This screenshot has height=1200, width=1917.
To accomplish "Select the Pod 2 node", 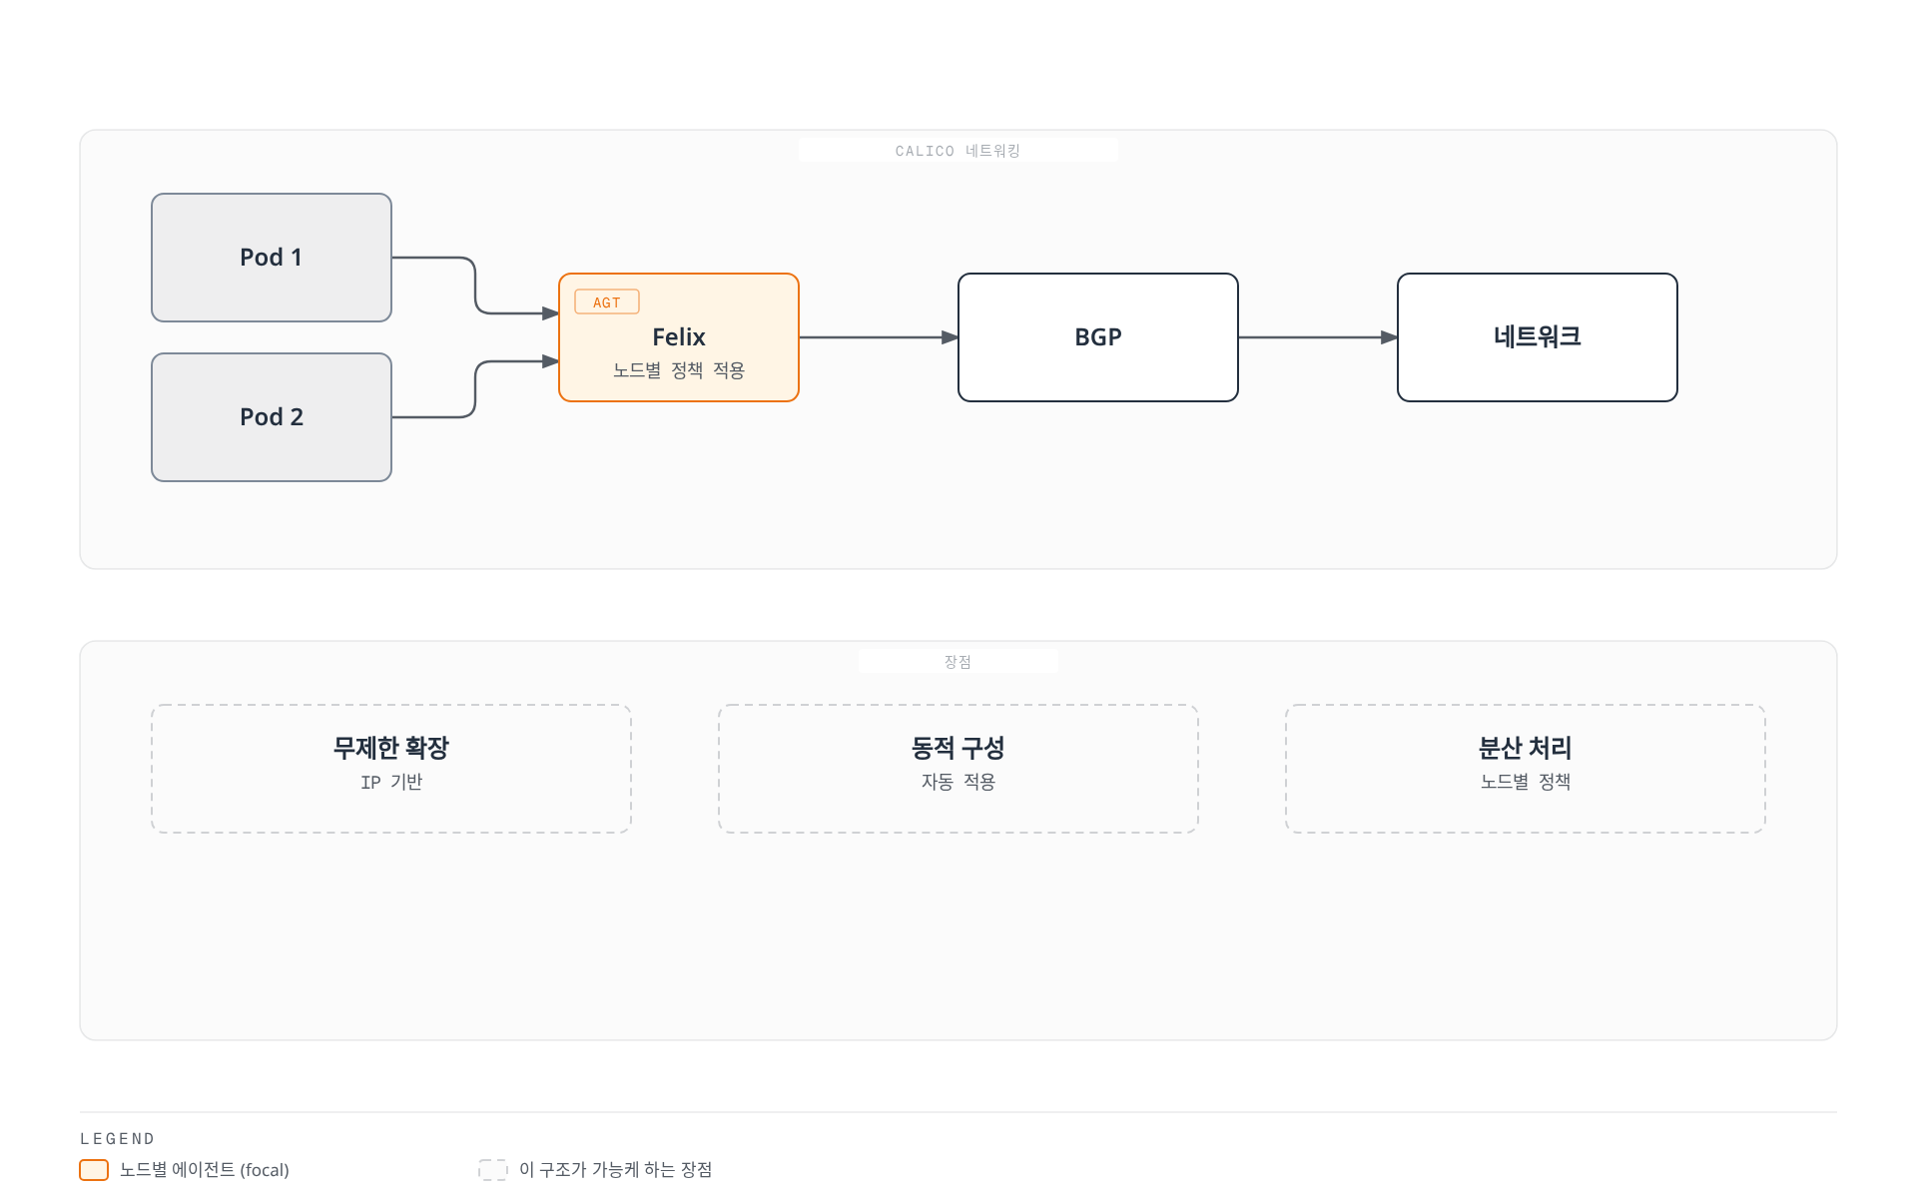I will point(272,417).
